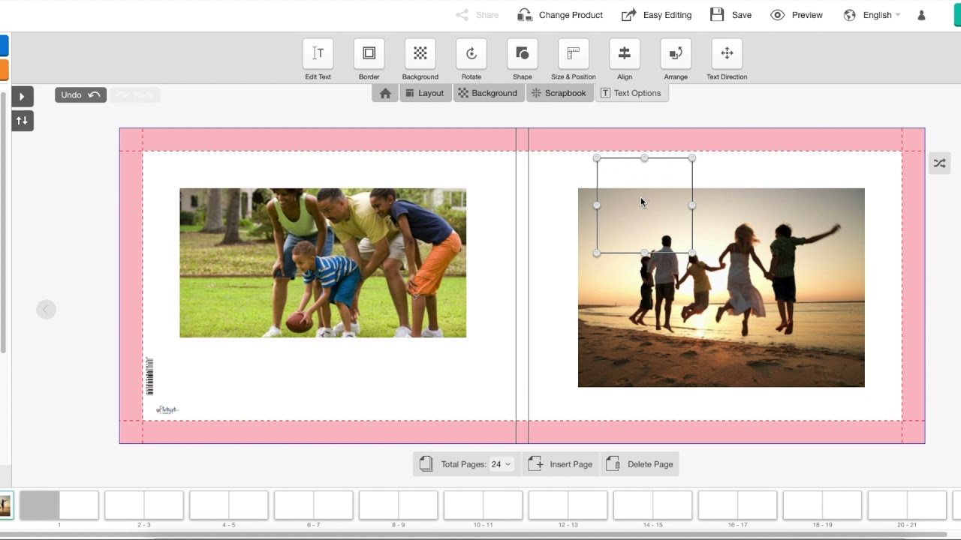
Task: Open the Total Pages dropdown
Action: click(x=502, y=463)
